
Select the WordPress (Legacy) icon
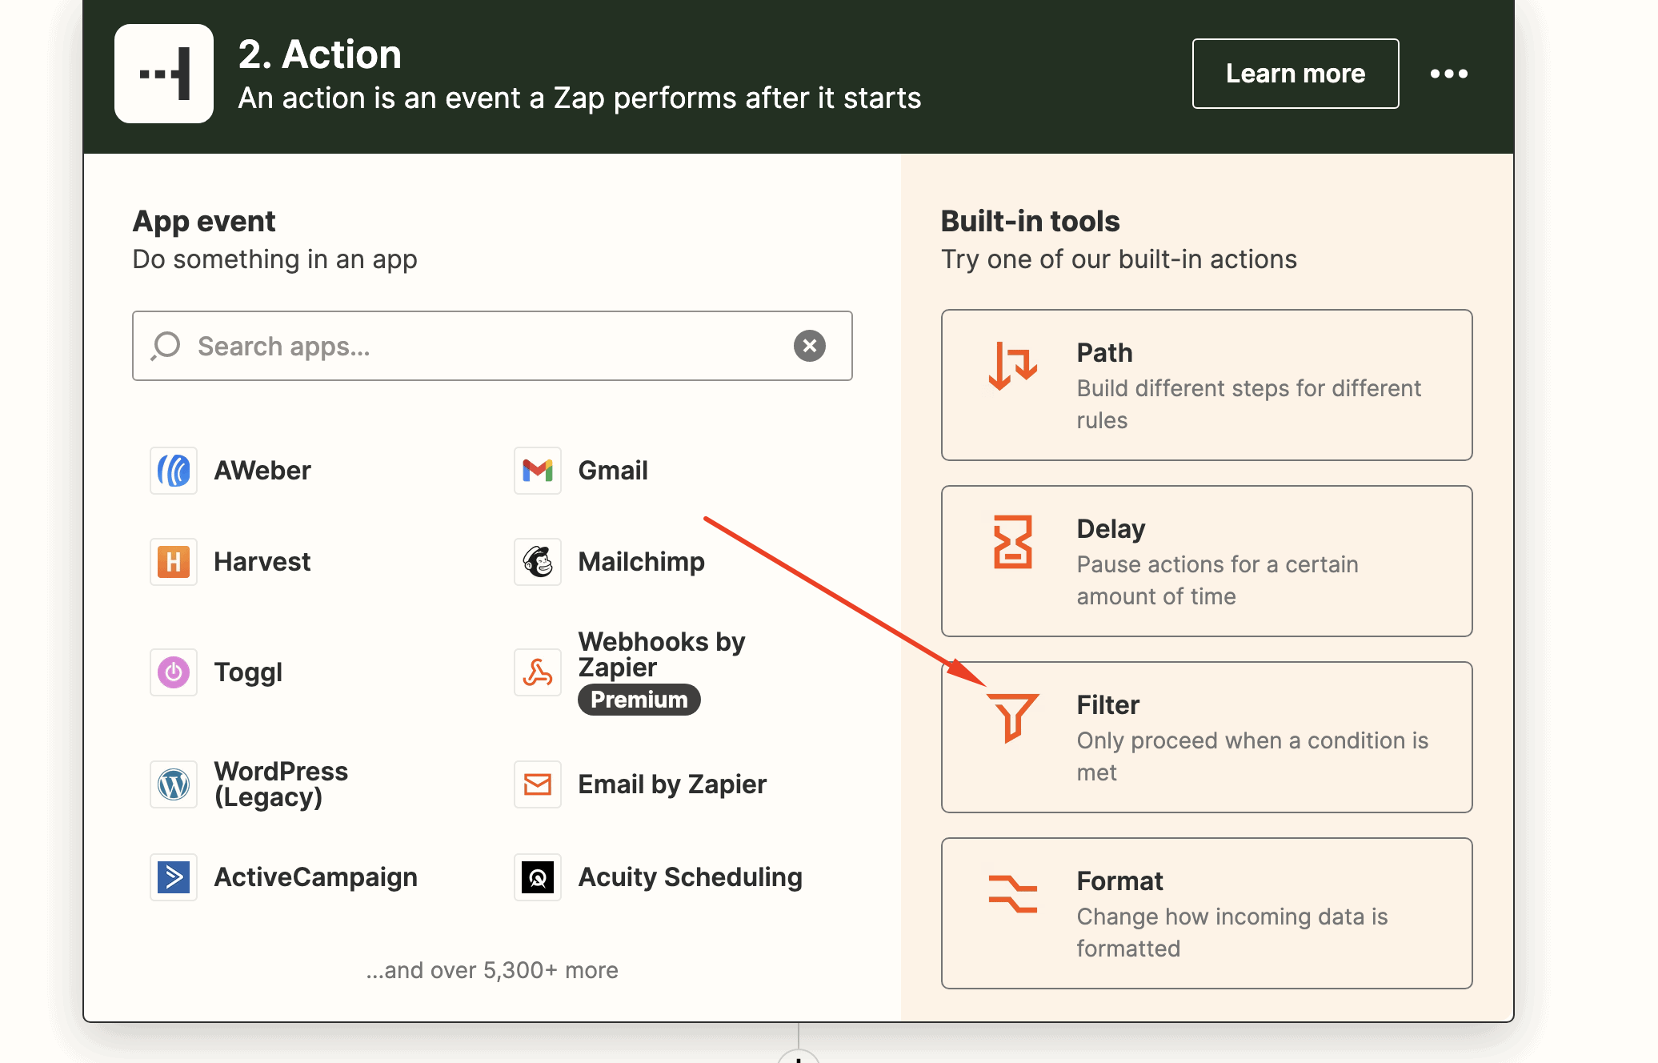coord(174,784)
